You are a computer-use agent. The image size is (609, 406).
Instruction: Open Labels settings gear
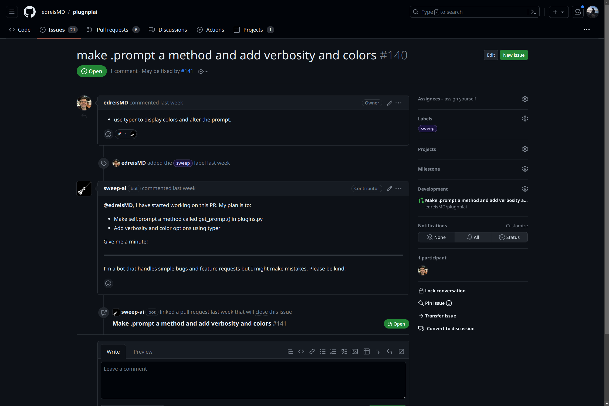[525, 119]
